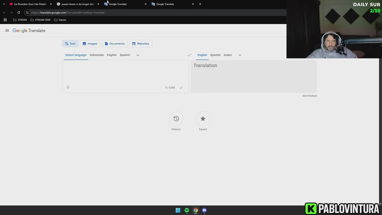The height and width of the screenshot is (215, 382).
Task: Switch to Websites translation mode
Action: click(x=141, y=44)
